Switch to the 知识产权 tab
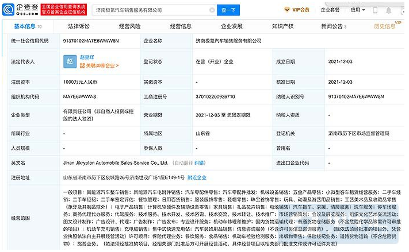The image size is (409, 252). pyautogui.click(x=283, y=26)
